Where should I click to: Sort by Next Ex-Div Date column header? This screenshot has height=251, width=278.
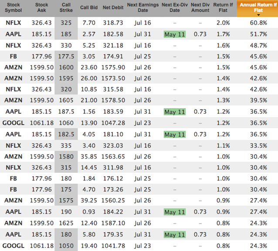pyautogui.click(x=175, y=7)
